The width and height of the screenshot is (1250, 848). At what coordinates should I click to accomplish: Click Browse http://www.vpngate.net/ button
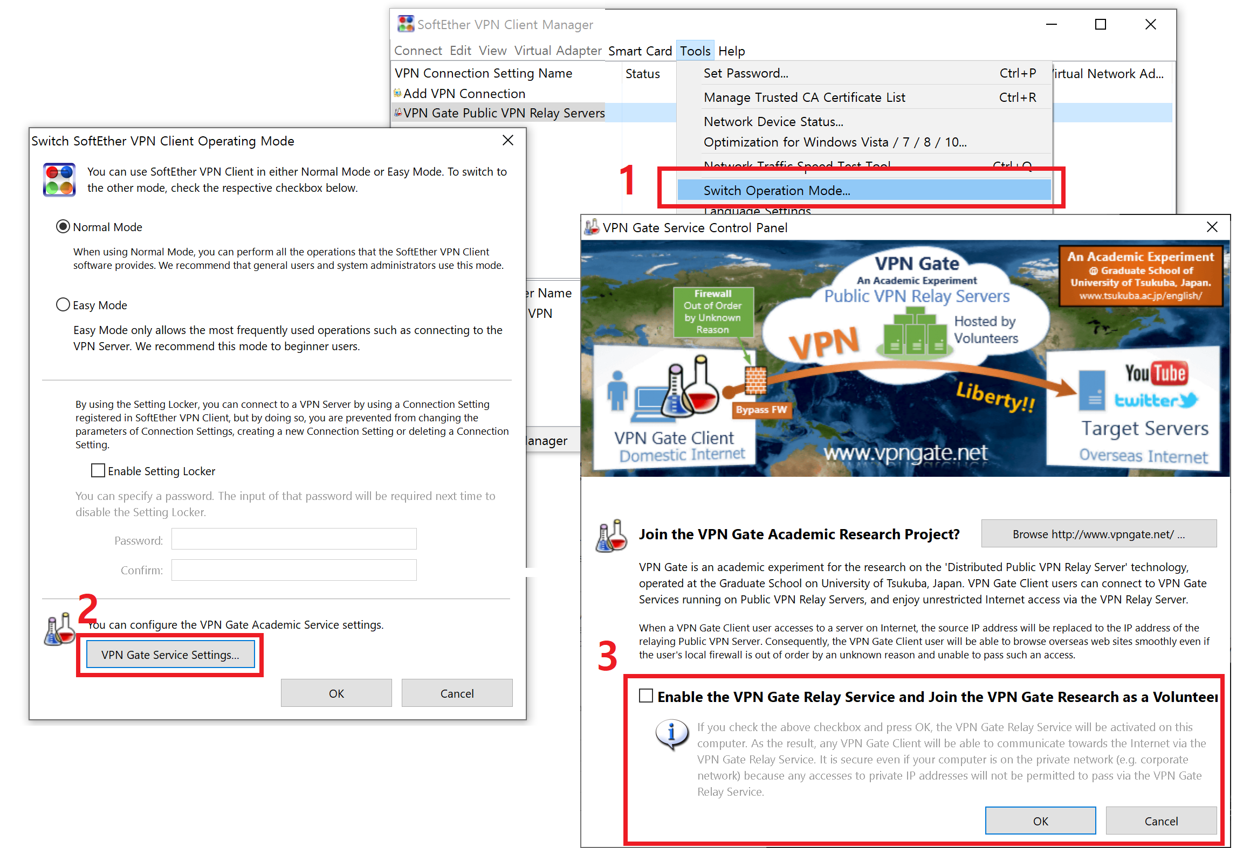tap(1098, 534)
